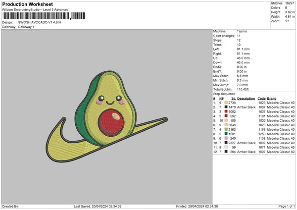
Task: Select design name 'SWOSH AVOCADO V1 4,8IN'
Action: (40, 22)
